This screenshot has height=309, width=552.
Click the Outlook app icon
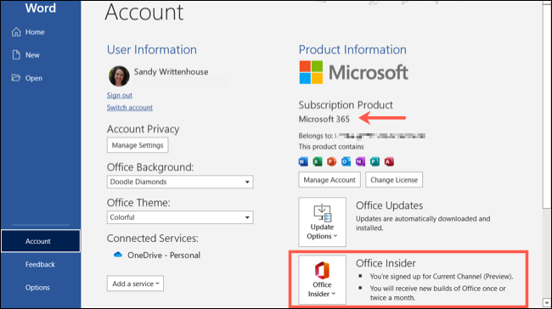click(346, 161)
